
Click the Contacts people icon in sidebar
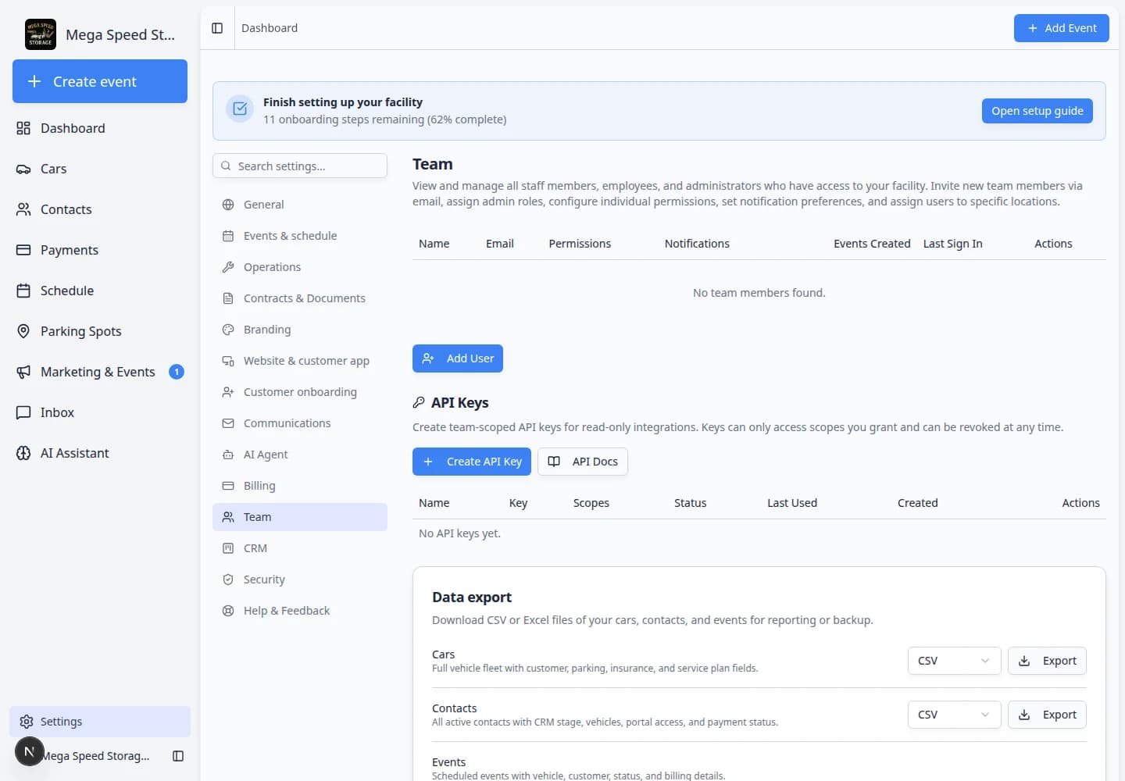point(23,209)
